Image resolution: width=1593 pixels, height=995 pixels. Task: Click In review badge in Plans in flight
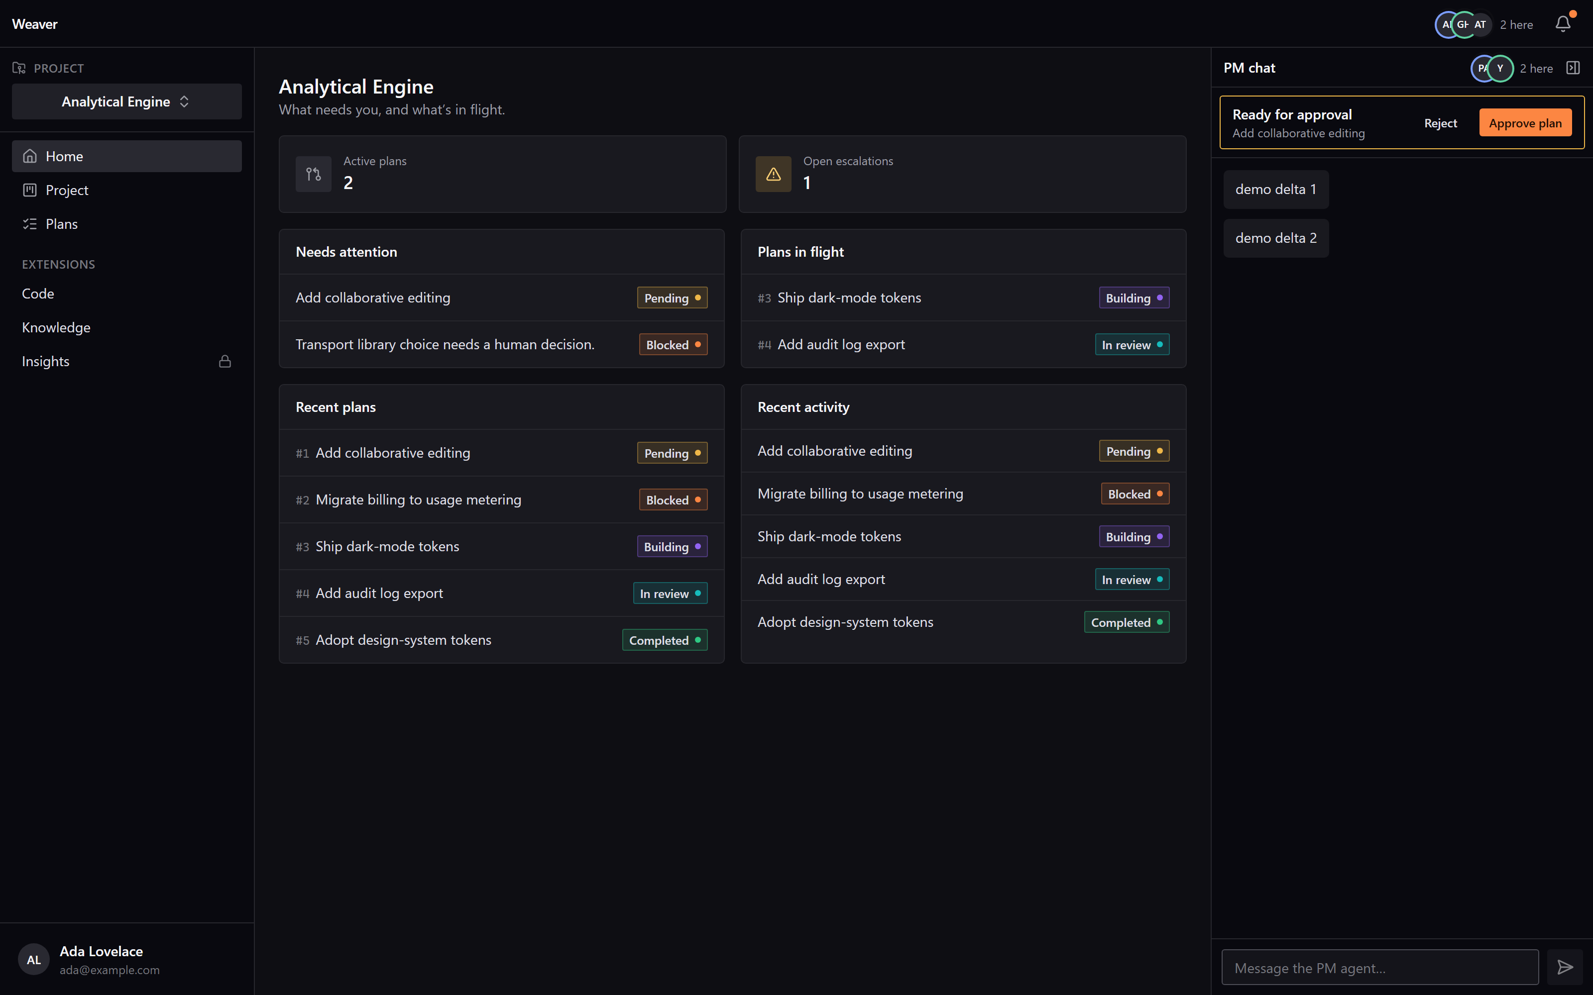click(1132, 344)
